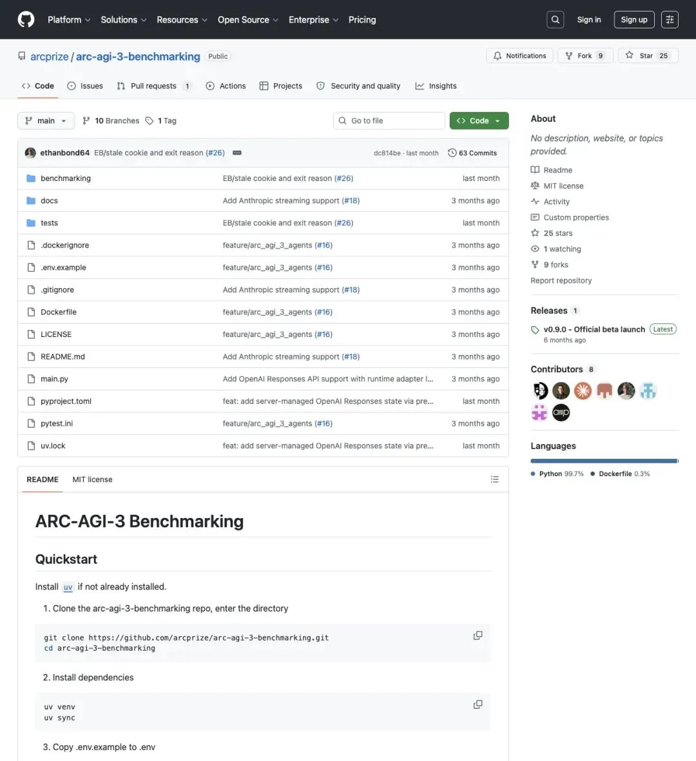Viewport: 696px width, 761px height.
Task: Click the Languages percentage bar
Action: [x=604, y=461]
